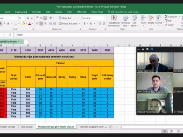Viewport: 183px width, 137px height.
Task: Open the Font Color dropdown arrow
Action: pyautogui.click(x=32, y=24)
